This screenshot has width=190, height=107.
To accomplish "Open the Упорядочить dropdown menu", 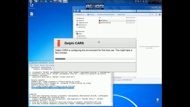I will click(79, 15).
